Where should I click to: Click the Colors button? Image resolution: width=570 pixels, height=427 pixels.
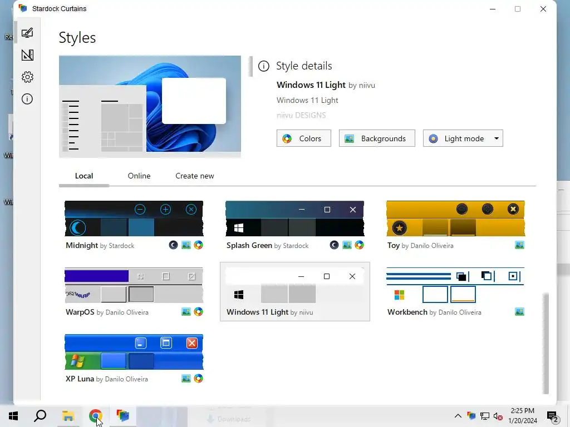(x=303, y=138)
